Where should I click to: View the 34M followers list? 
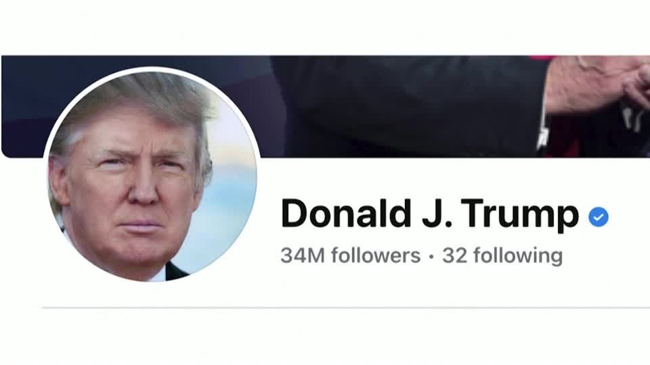coord(350,255)
